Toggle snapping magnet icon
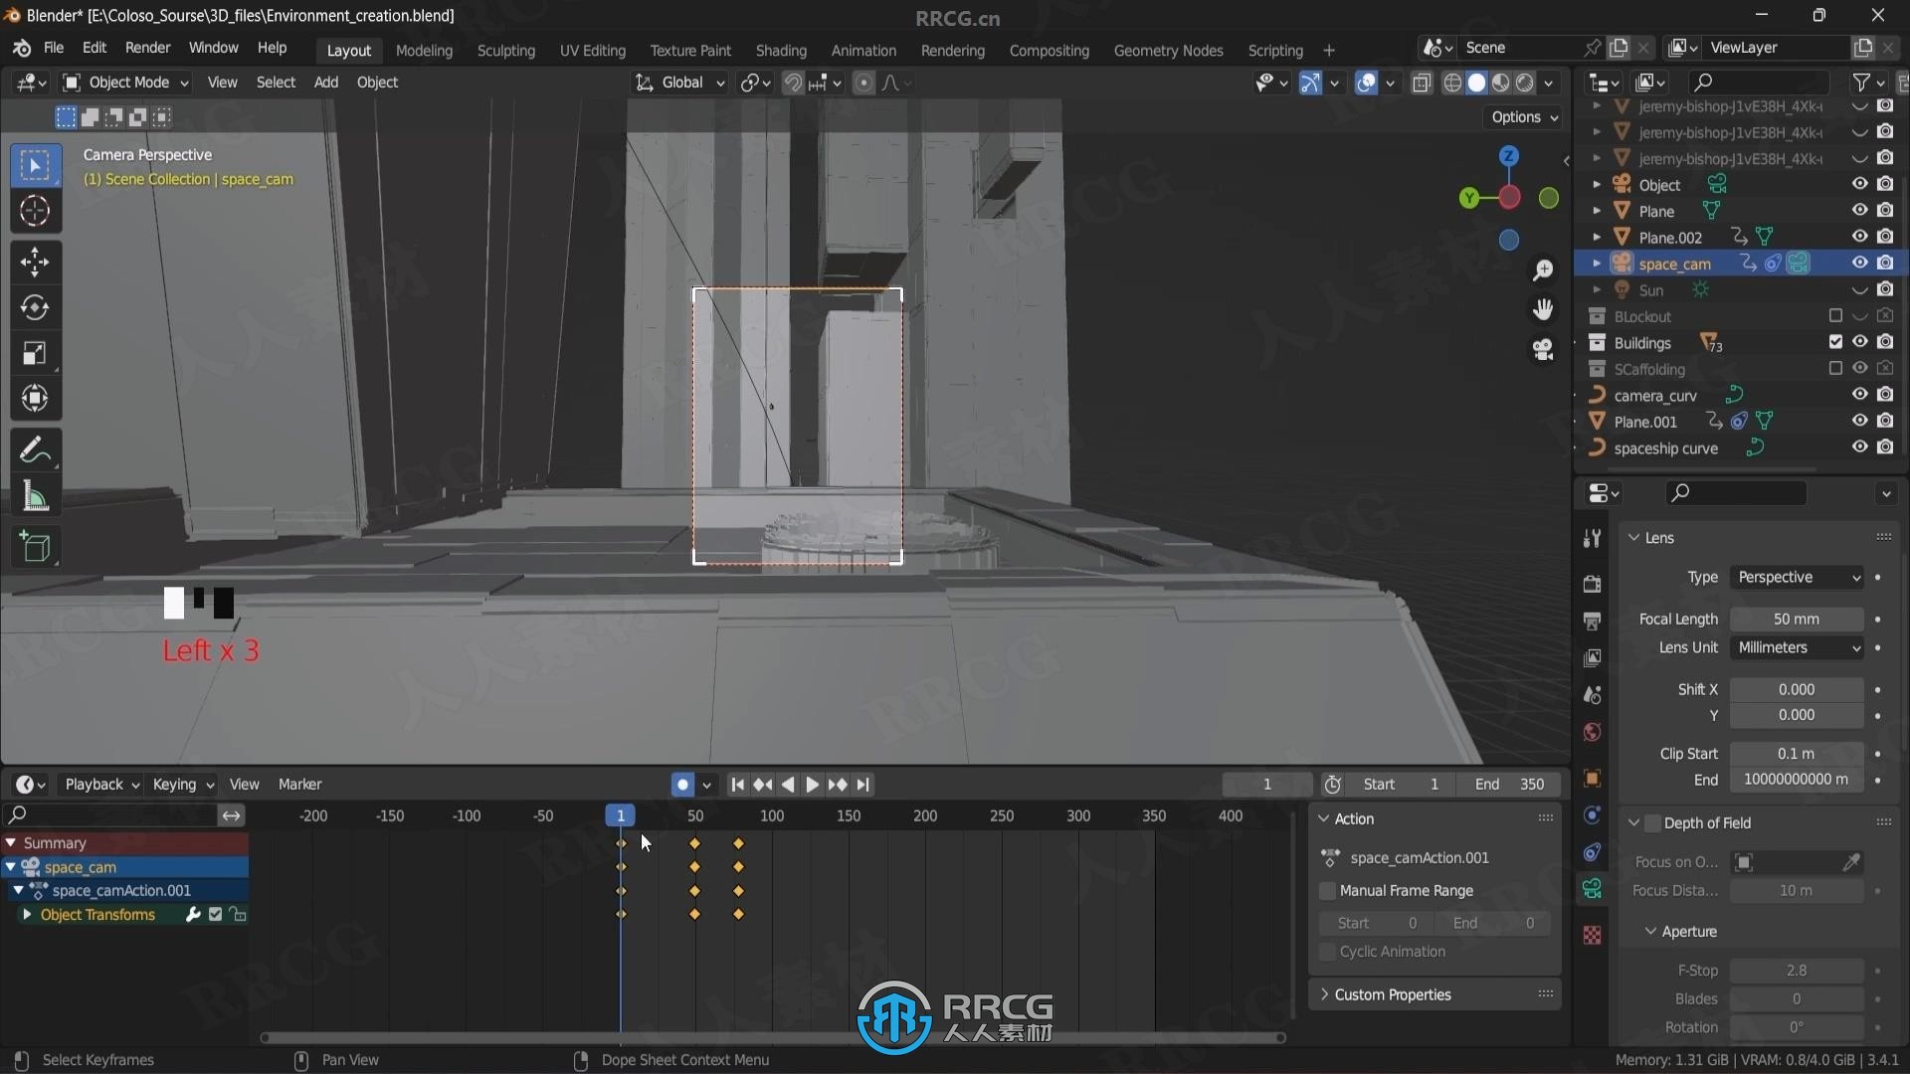 point(793,84)
